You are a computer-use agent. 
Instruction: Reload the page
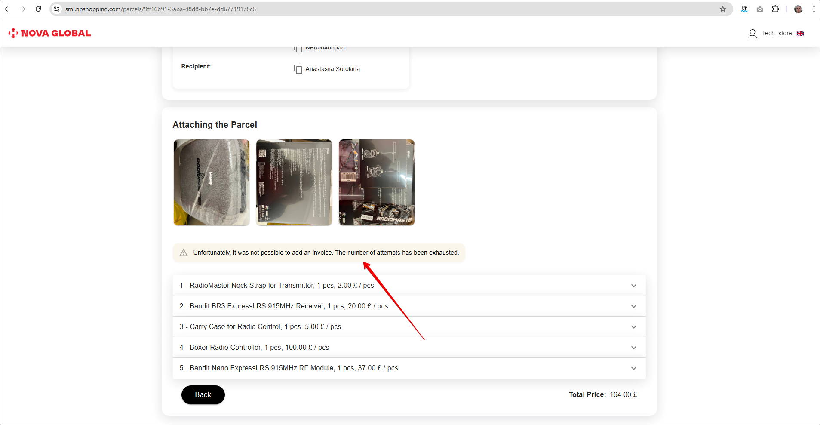pos(38,9)
